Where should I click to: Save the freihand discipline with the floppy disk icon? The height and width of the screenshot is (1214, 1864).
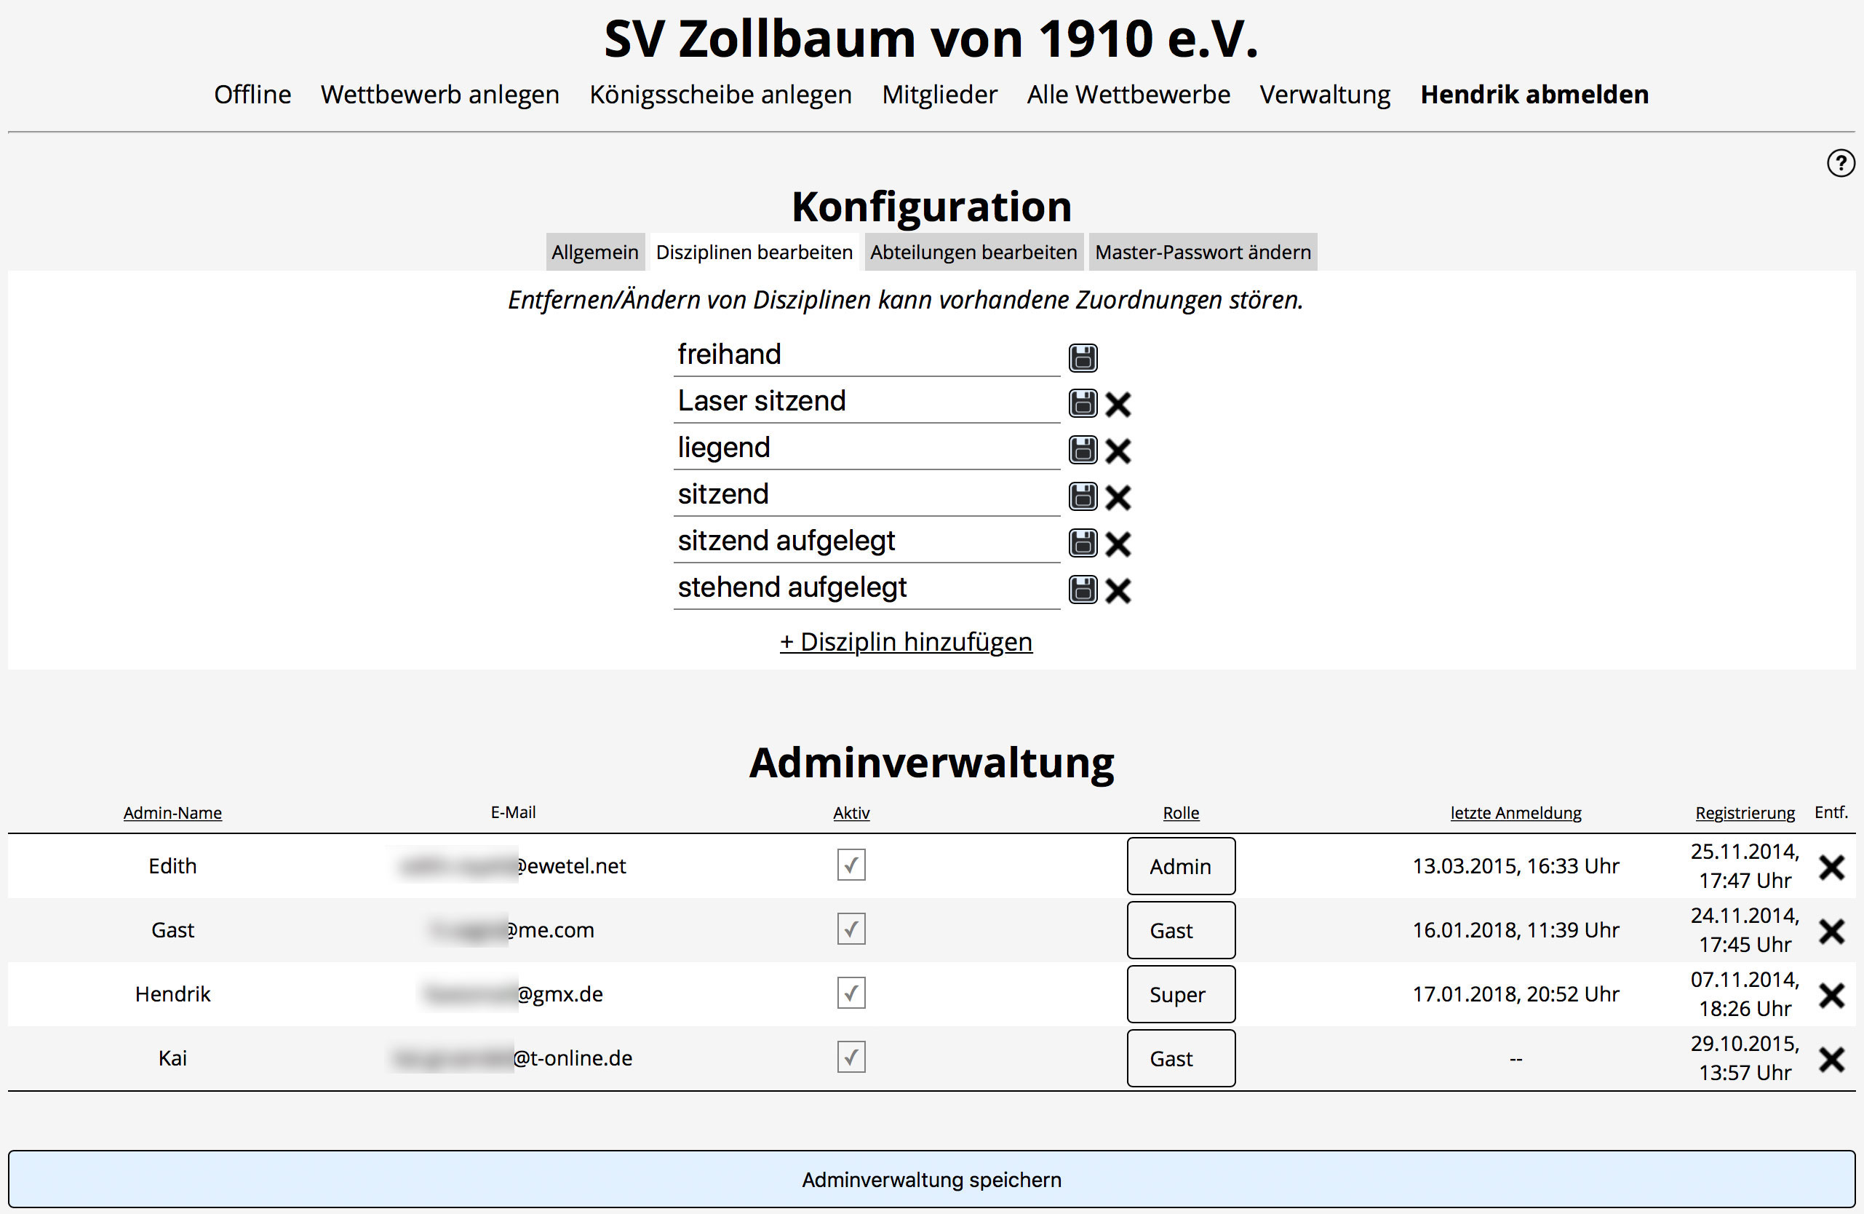coord(1083,357)
